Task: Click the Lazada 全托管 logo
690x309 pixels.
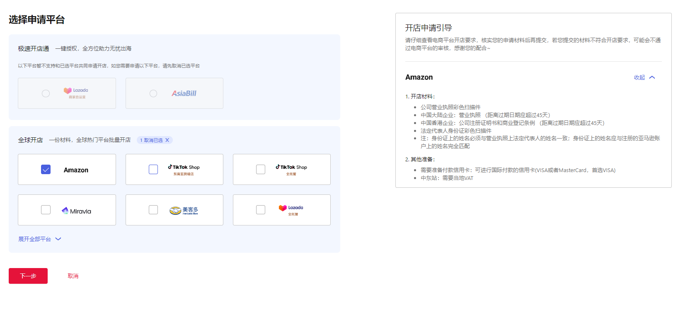Action: [291, 210]
